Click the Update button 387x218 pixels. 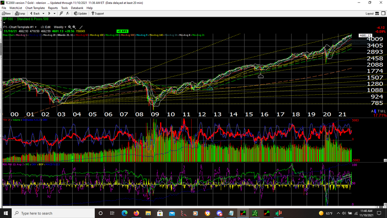coord(80,14)
